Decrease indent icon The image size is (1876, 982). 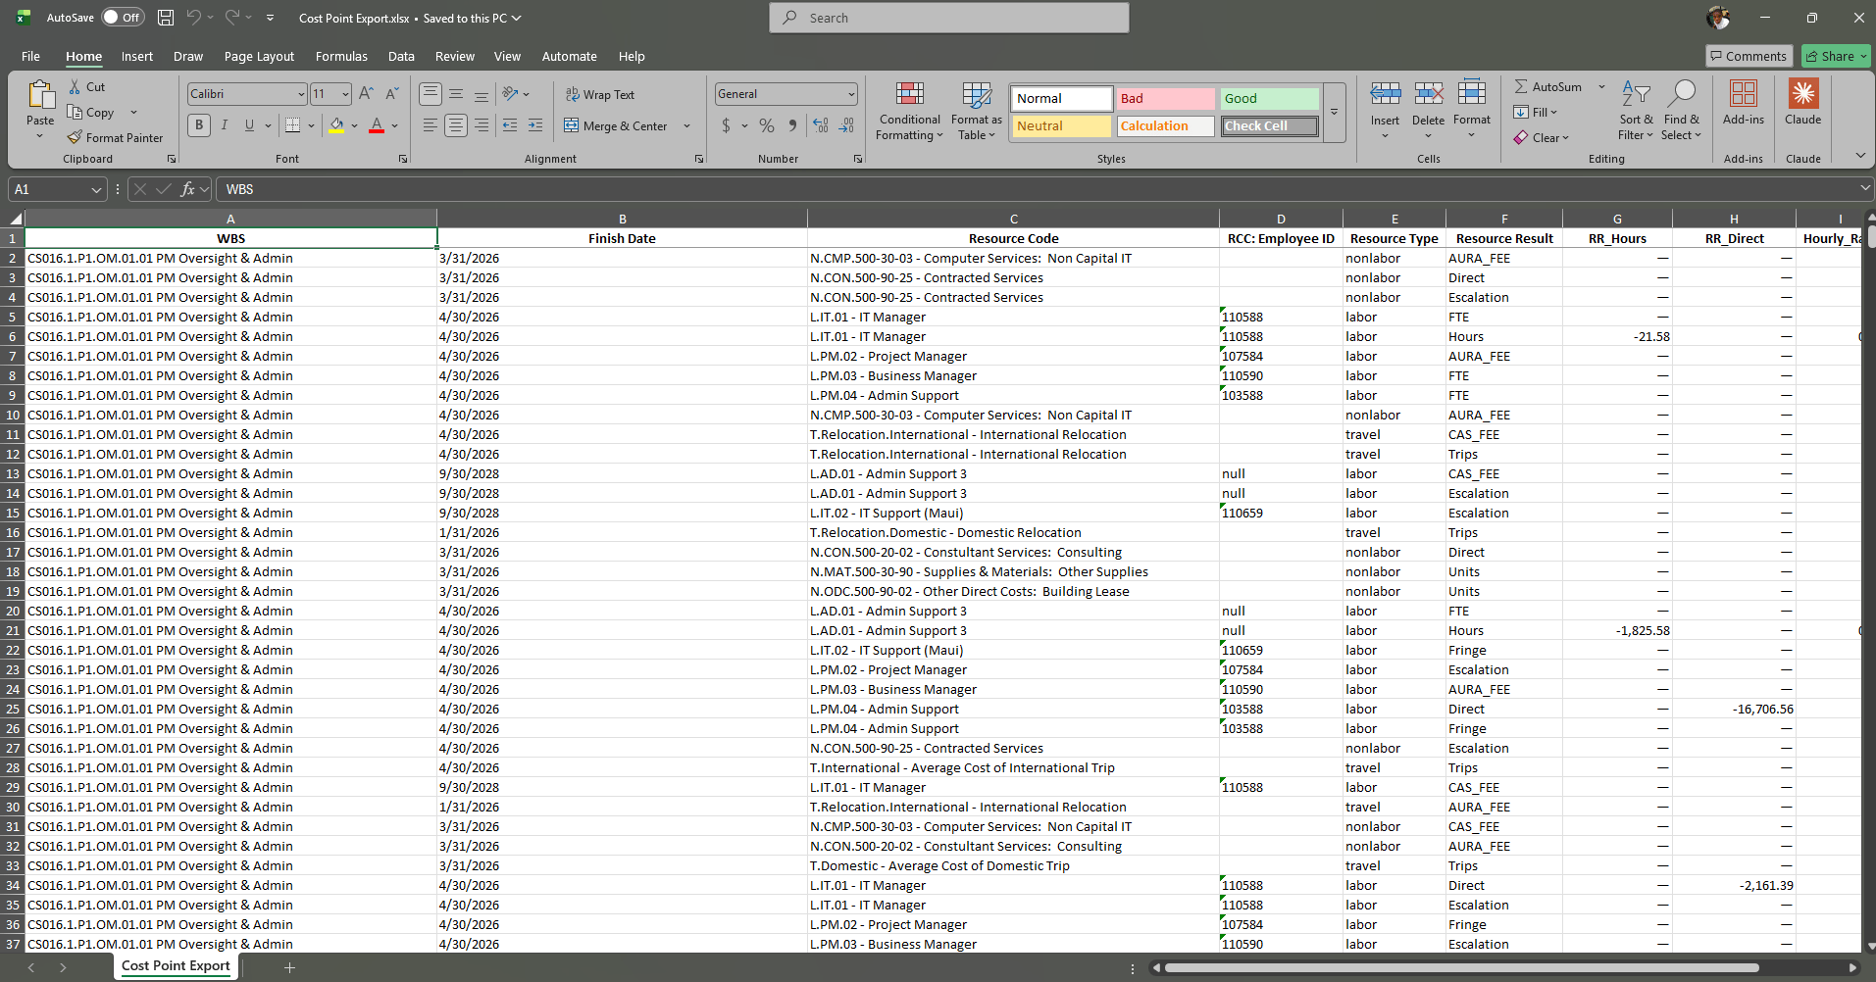pos(510,125)
